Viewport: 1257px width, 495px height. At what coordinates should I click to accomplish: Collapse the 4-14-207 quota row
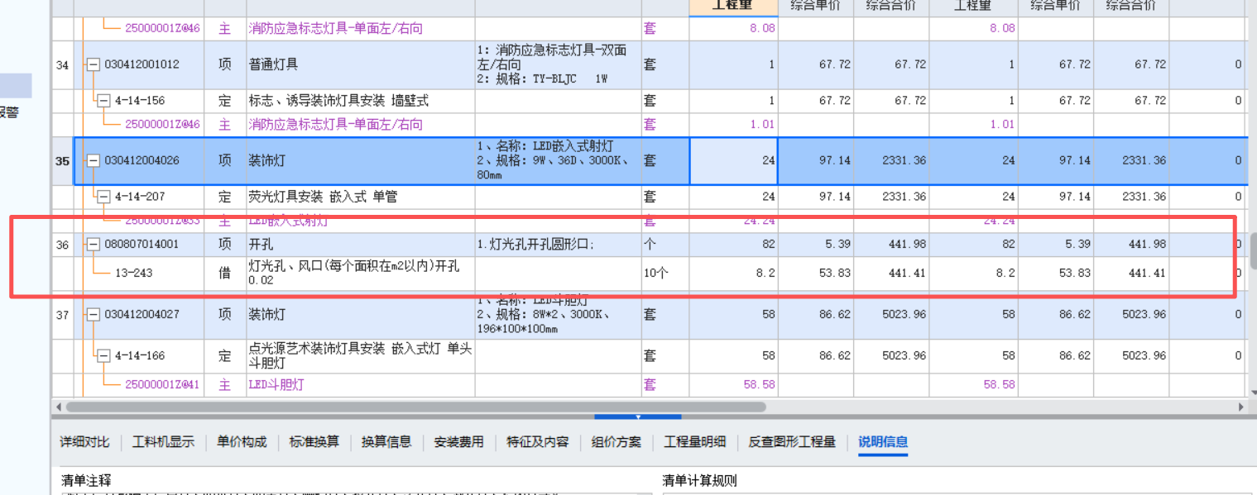tap(103, 197)
